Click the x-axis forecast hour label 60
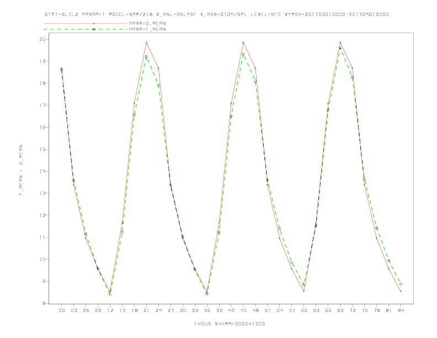 point(304,310)
